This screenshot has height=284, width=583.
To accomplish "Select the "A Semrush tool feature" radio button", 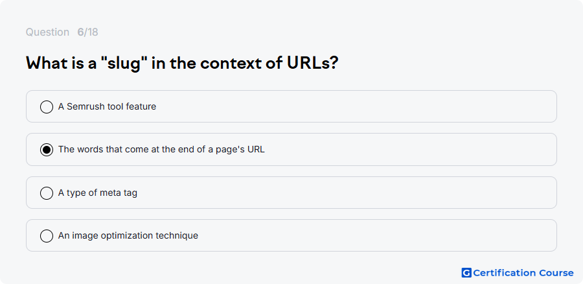I will click(47, 107).
